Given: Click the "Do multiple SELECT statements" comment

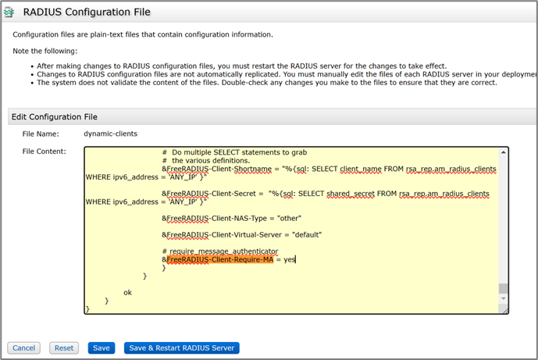Looking at the screenshot, I should [234, 151].
